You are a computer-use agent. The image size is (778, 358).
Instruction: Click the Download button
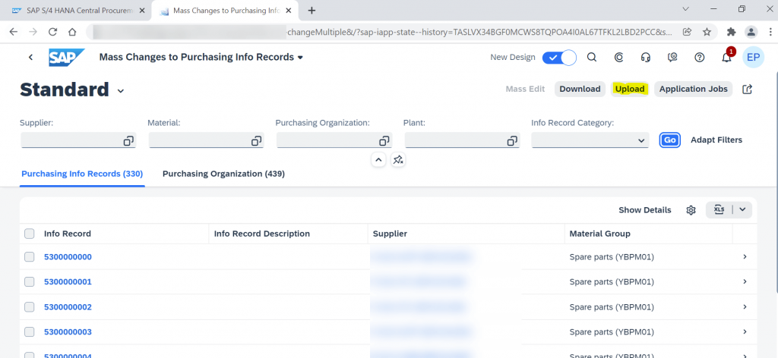580,89
